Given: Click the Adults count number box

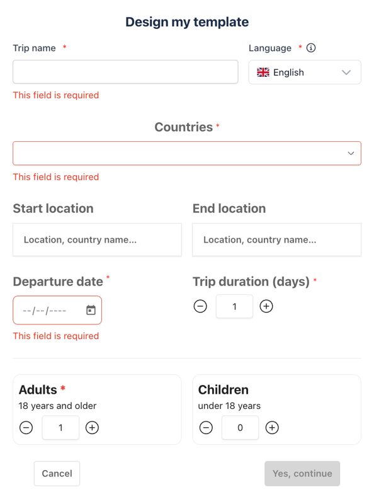Looking at the screenshot, I should (x=60, y=427).
